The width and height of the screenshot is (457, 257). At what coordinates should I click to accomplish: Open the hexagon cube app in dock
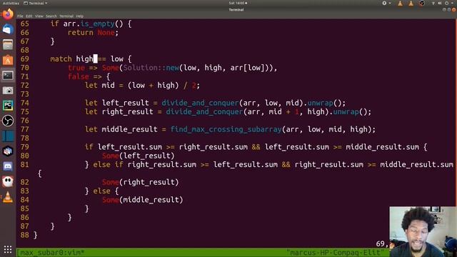8,151
